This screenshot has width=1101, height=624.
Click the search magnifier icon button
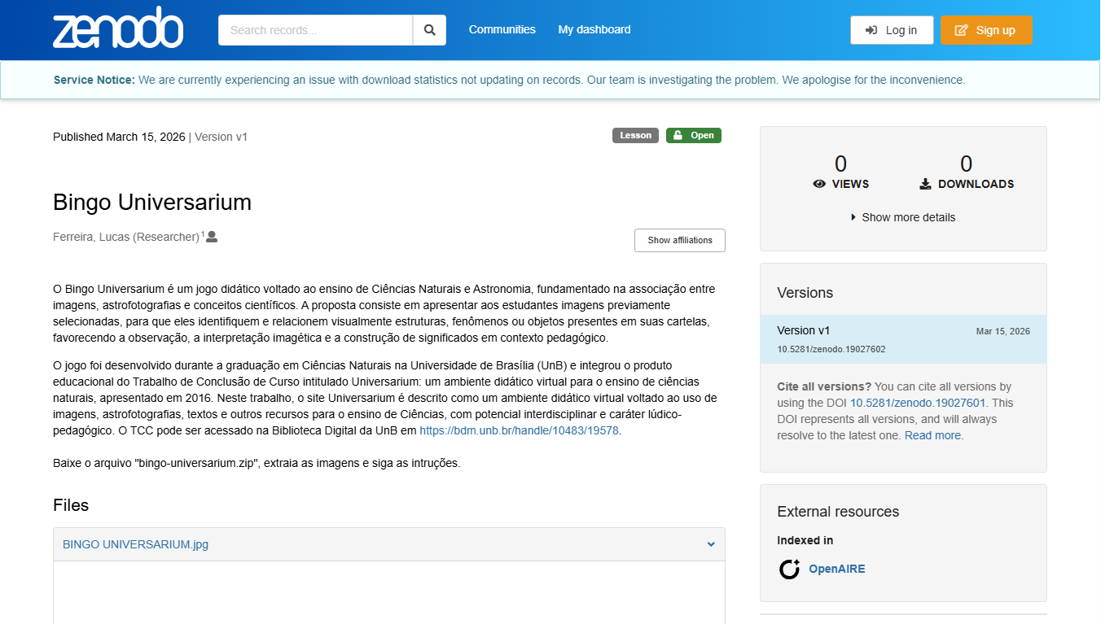(x=429, y=30)
